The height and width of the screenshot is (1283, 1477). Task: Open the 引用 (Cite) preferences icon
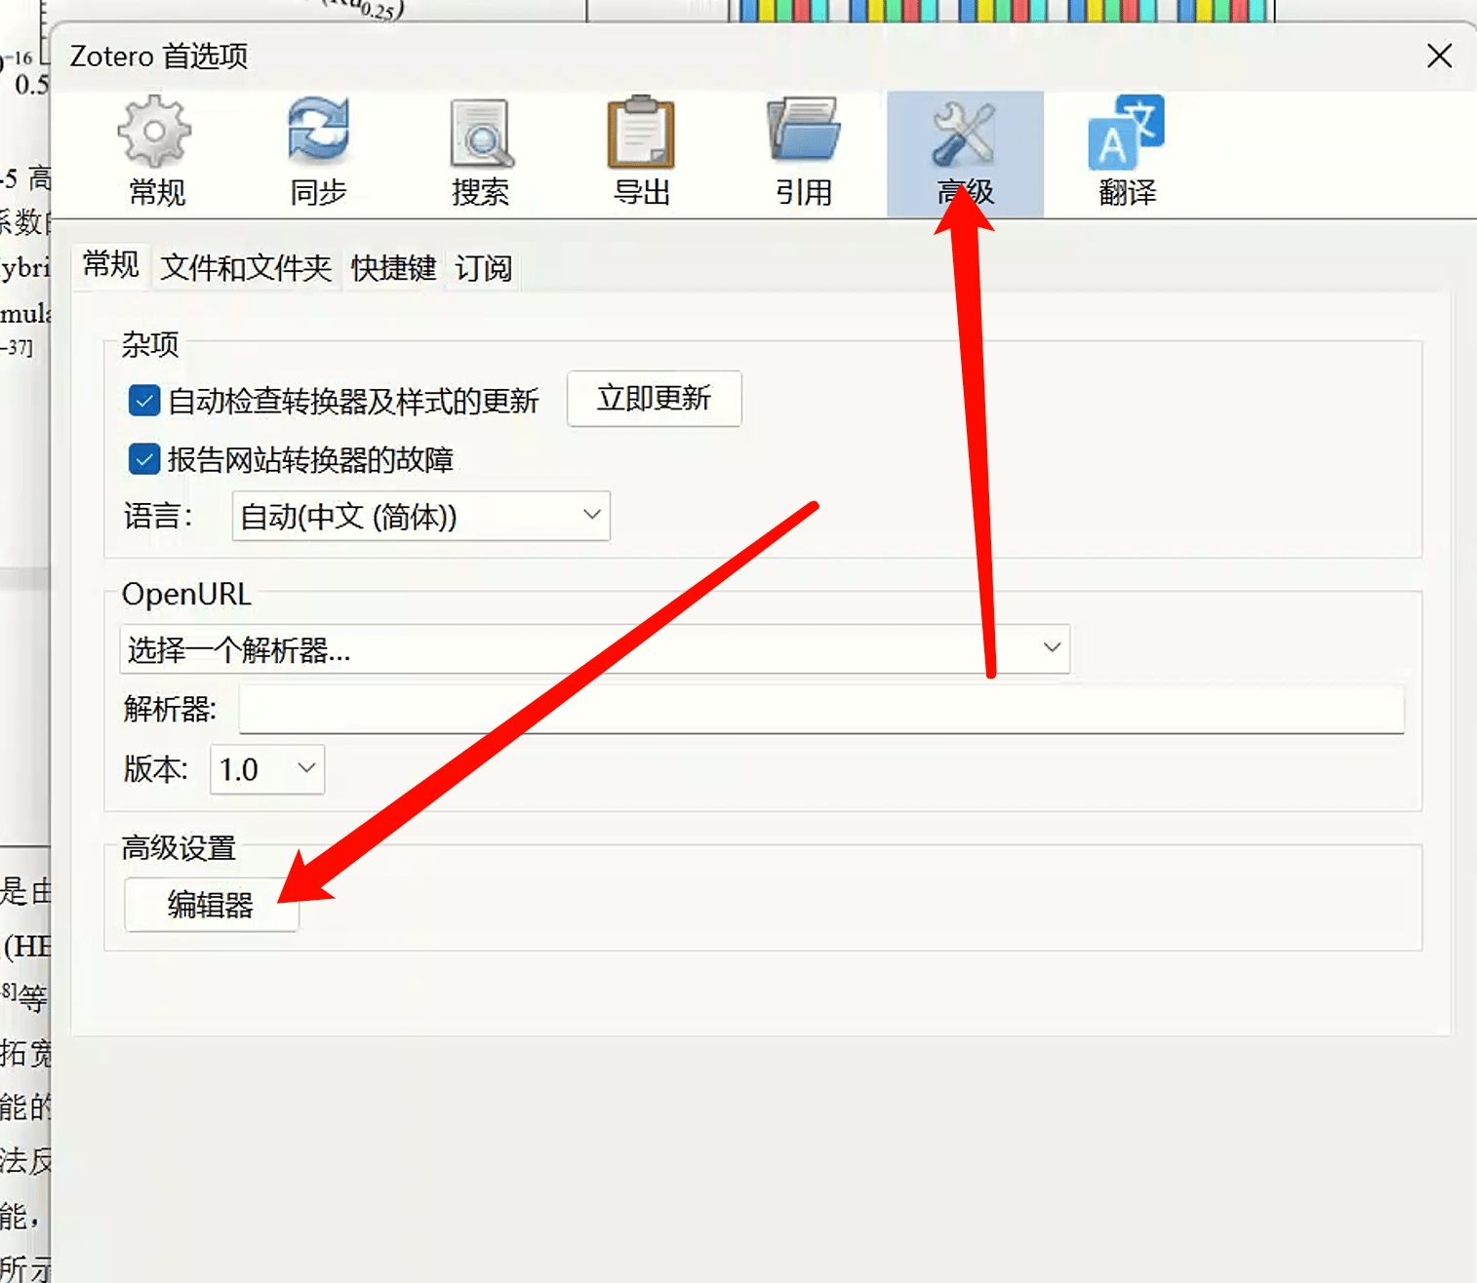pyautogui.click(x=802, y=151)
